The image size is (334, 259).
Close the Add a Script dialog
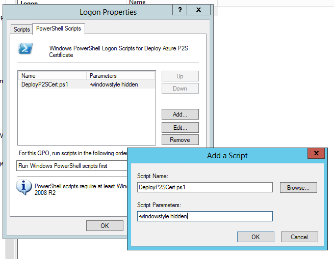click(x=316, y=153)
